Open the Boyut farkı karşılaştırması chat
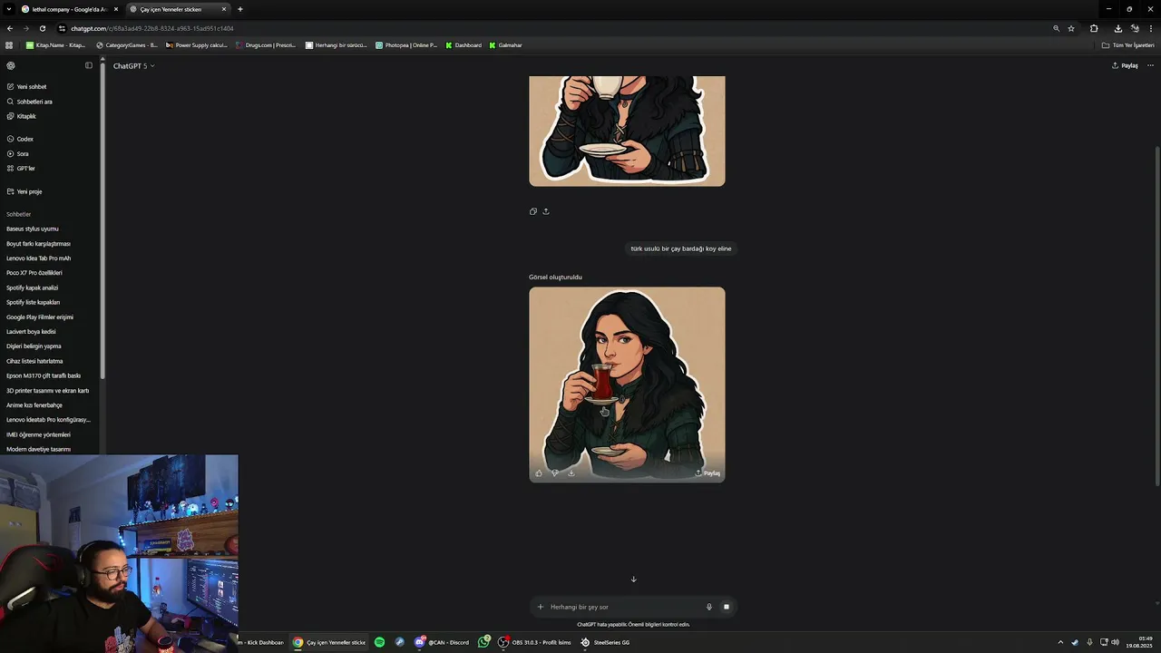This screenshot has width=1161, height=653. point(38,243)
